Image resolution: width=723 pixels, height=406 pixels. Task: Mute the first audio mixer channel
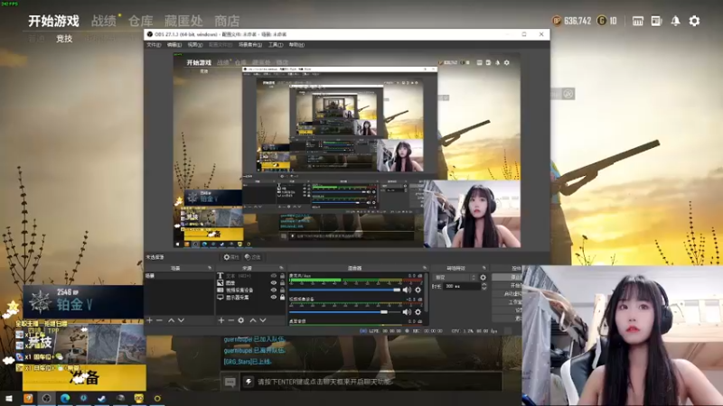[x=406, y=290]
